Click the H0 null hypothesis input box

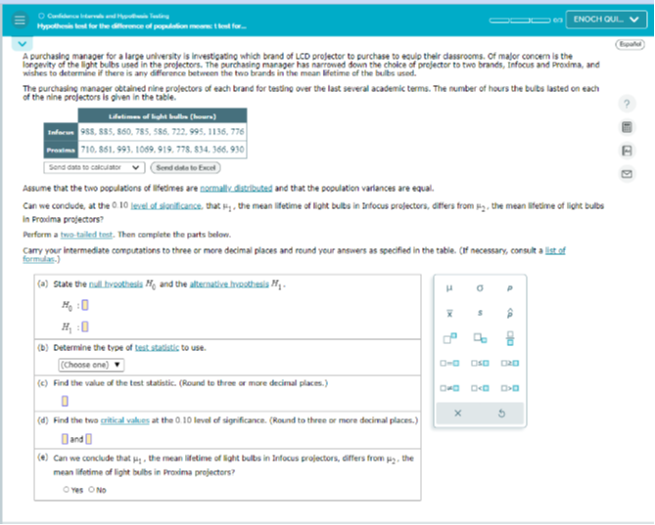[x=85, y=305]
